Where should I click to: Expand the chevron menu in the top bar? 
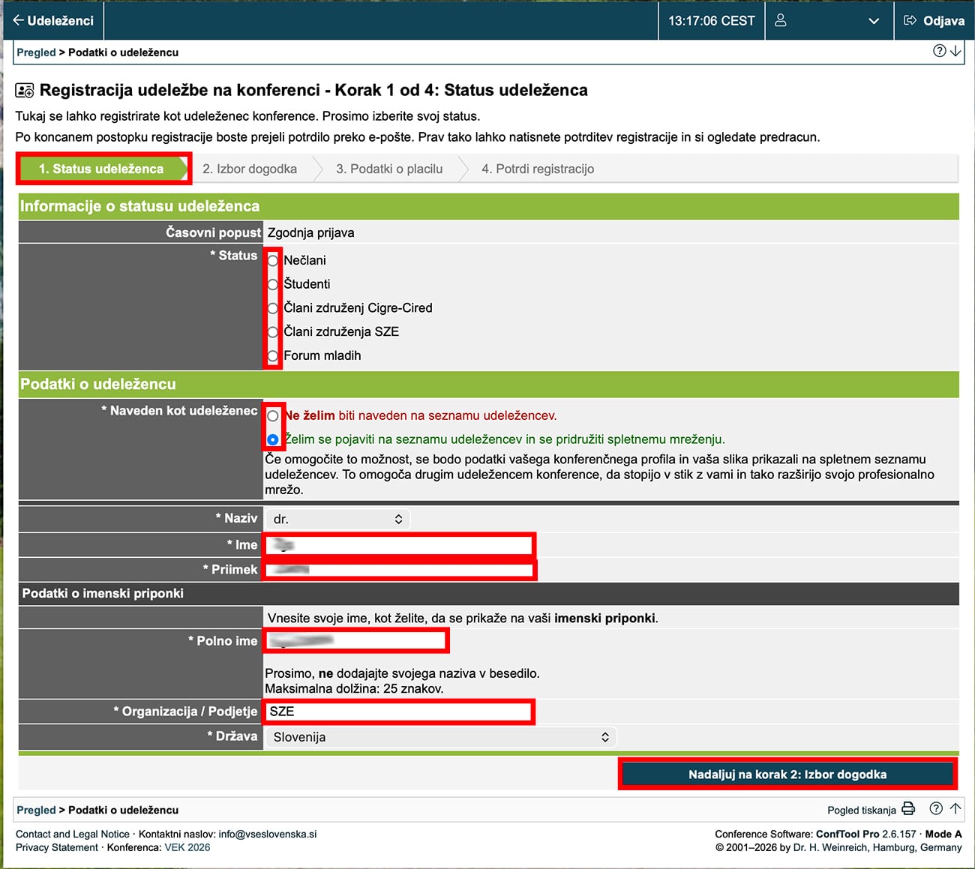tap(874, 21)
